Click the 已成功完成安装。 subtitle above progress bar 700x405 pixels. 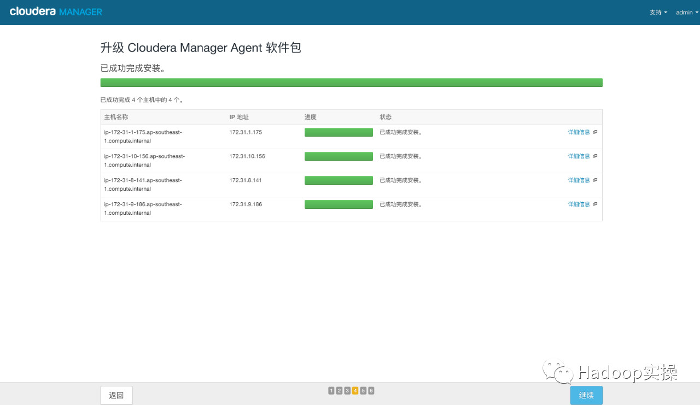[133, 68]
